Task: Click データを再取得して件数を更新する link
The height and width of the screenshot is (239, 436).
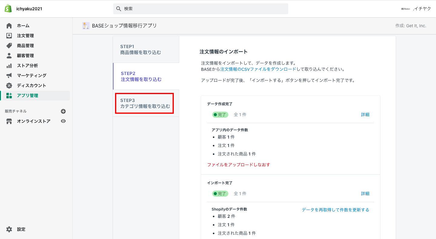Action: (335, 210)
